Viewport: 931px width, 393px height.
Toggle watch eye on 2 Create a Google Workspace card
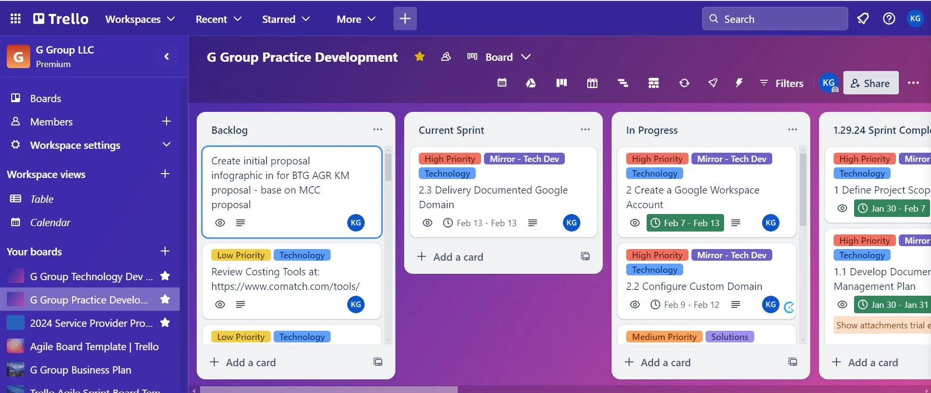tap(635, 223)
